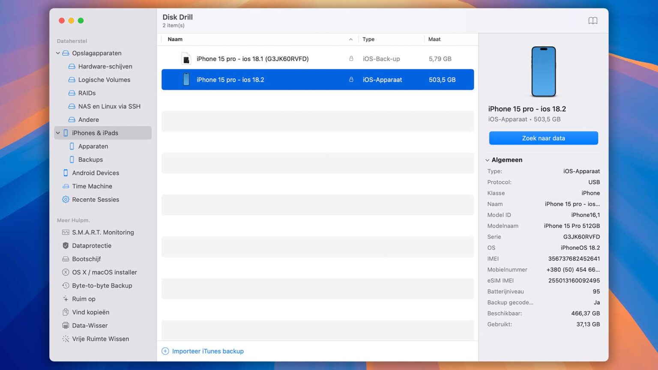Collapse the Algemeen details section
This screenshot has width=658, height=370.
point(487,160)
